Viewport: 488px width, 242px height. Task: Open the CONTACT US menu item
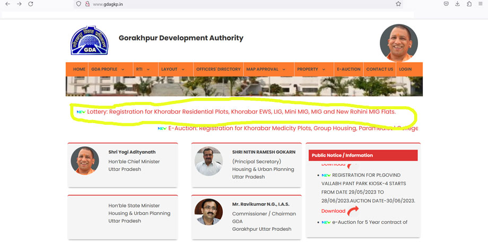click(380, 69)
